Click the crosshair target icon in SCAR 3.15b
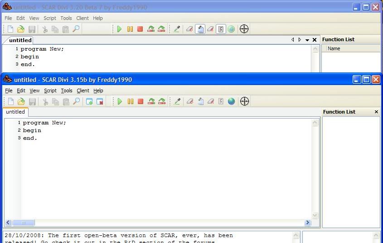Screen dimensions: 383x243 click(244, 101)
